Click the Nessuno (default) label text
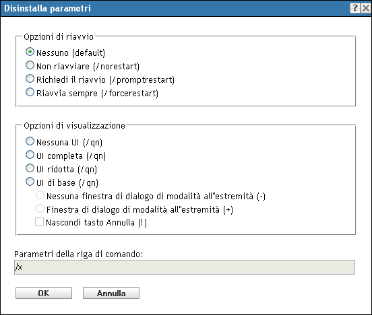The width and height of the screenshot is (372, 315). [71, 53]
